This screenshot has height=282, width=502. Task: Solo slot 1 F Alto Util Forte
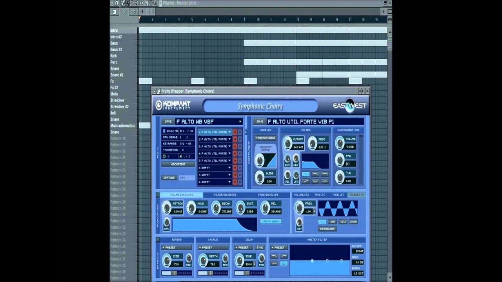[240, 132]
